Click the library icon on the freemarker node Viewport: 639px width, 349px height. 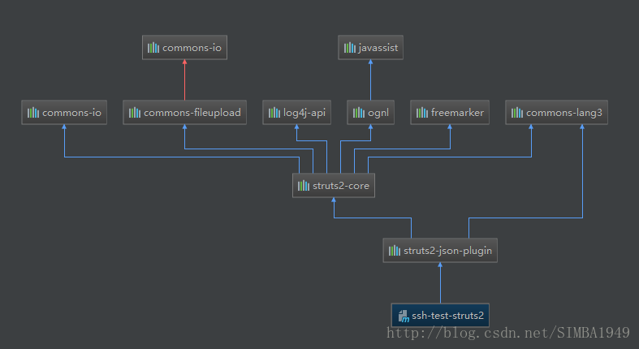[x=421, y=112]
